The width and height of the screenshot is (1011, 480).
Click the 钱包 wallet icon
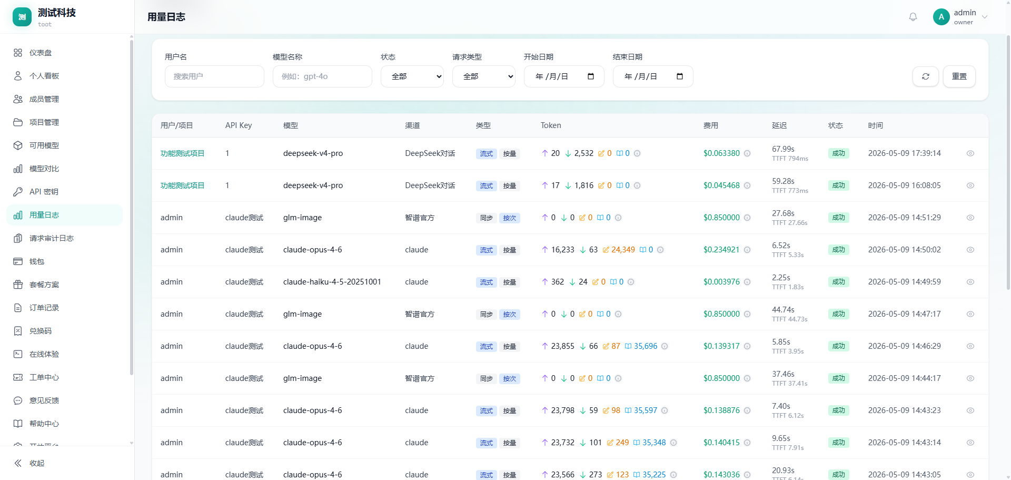(x=18, y=261)
